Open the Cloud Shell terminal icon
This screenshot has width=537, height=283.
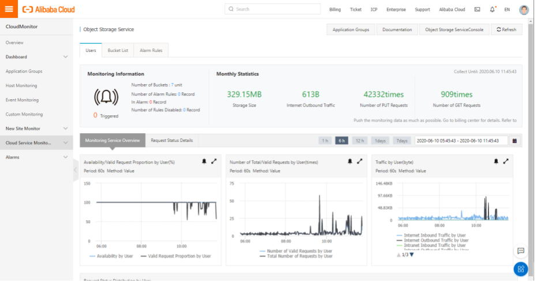[x=477, y=10]
